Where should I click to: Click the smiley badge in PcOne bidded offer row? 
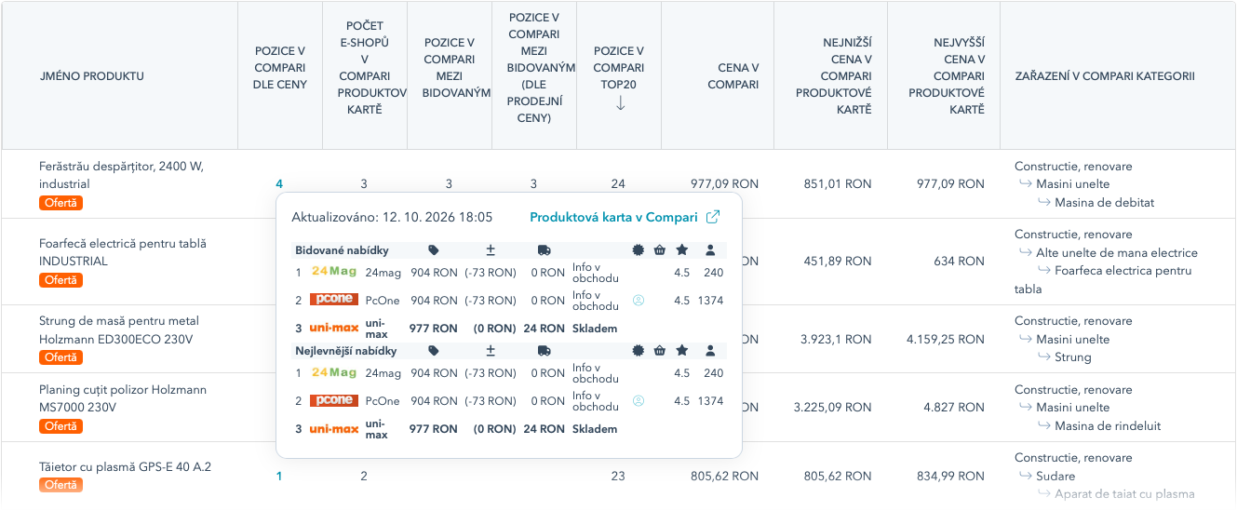tap(639, 301)
